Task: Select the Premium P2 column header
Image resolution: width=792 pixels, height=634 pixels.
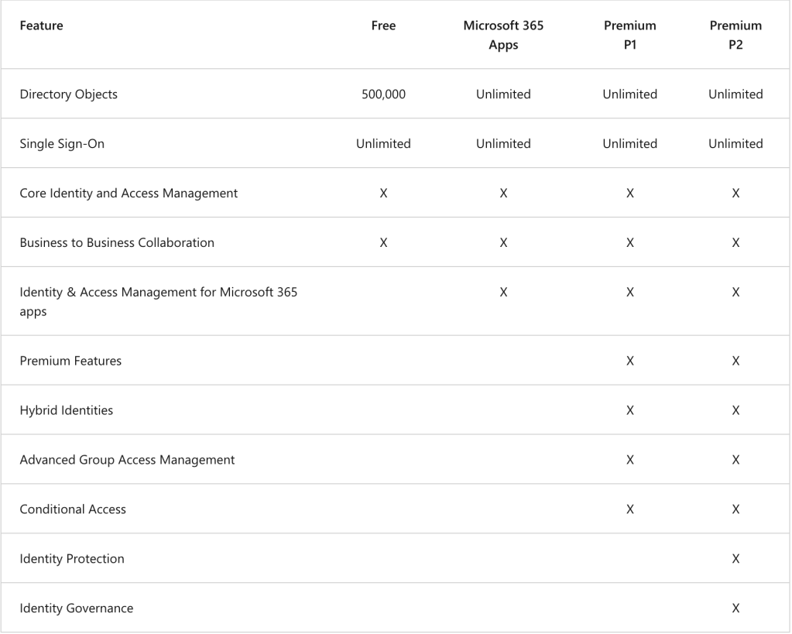Action: 735,35
